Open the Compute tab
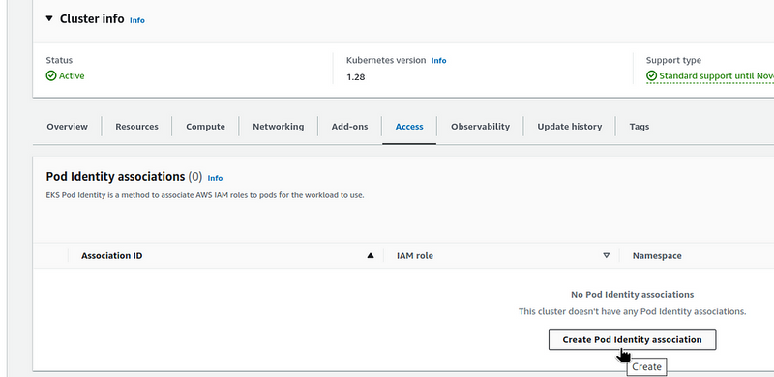Image resolution: width=774 pixels, height=377 pixels. (205, 127)
